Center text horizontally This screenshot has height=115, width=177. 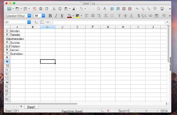pyautogui.click(x=93, y=16)
